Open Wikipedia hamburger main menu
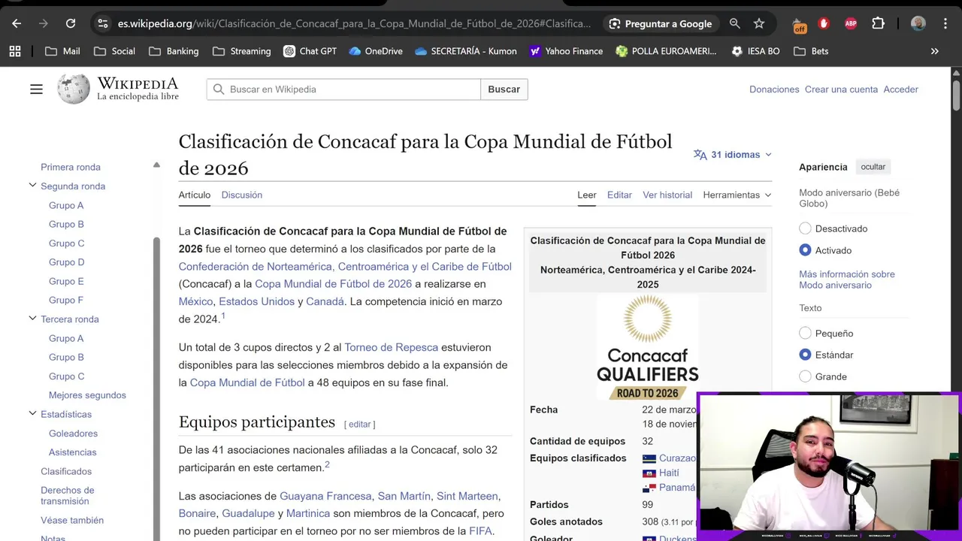The height and width of the screenshot is (541, 962). click(36, 89)
